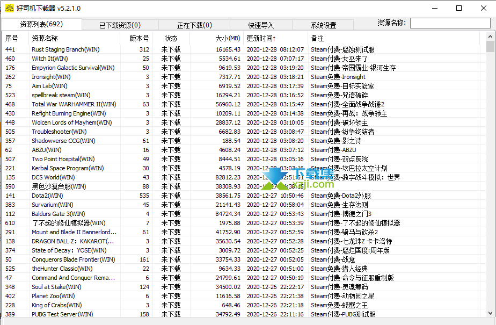
Task: Click note Steam付费-博德之门3
Action: point(341,214)
